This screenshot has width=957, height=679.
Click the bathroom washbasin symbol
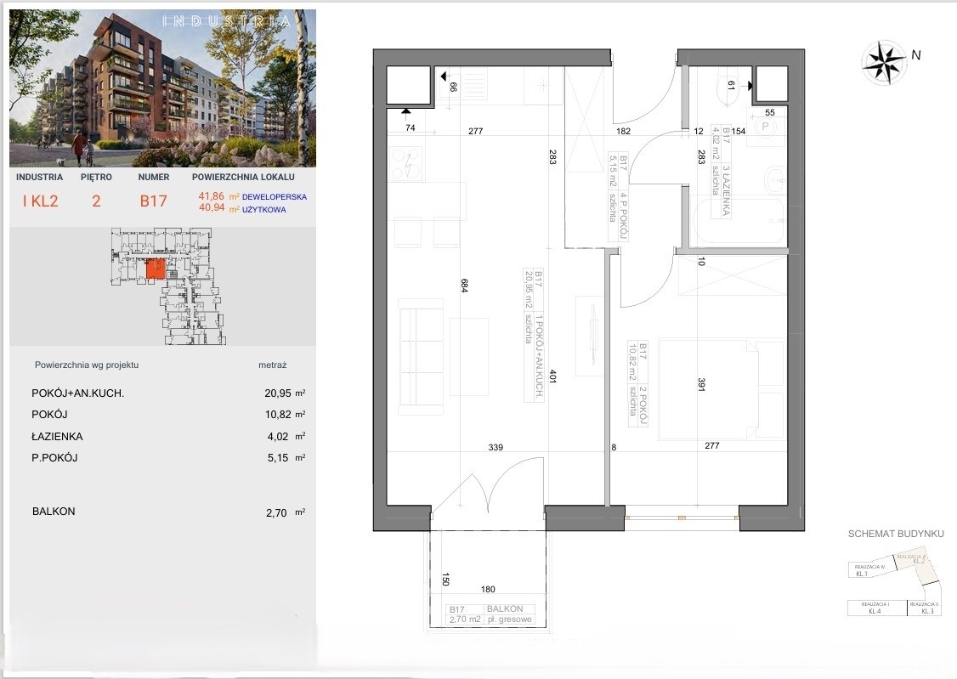pyautogui.click(x=775, y=180)
